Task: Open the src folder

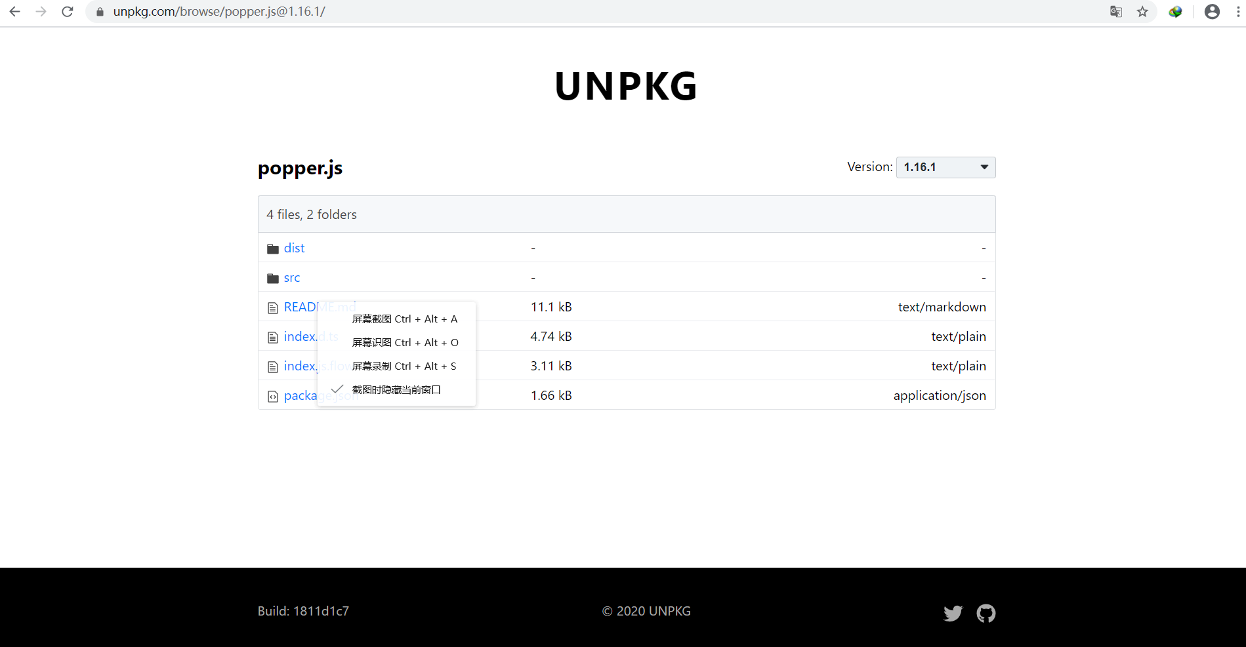Action: (291, 277)
